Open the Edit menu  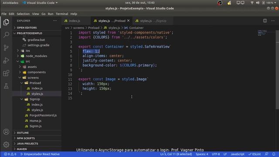coord(12,14)
